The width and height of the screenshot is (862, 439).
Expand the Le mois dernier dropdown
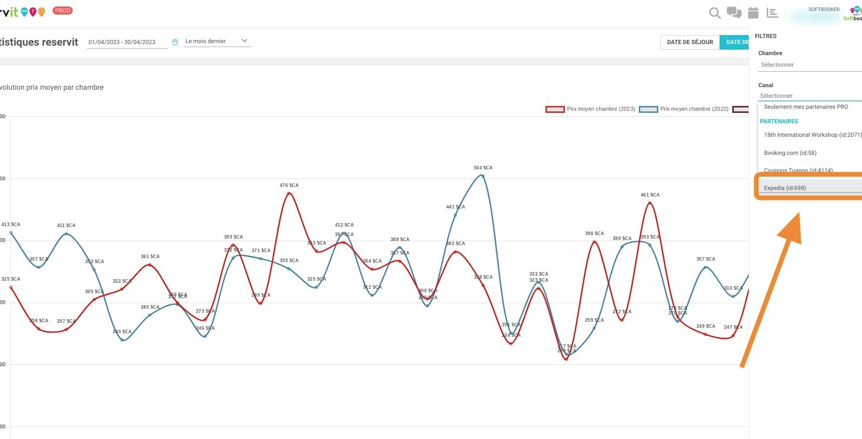click(x=217, y=41)
